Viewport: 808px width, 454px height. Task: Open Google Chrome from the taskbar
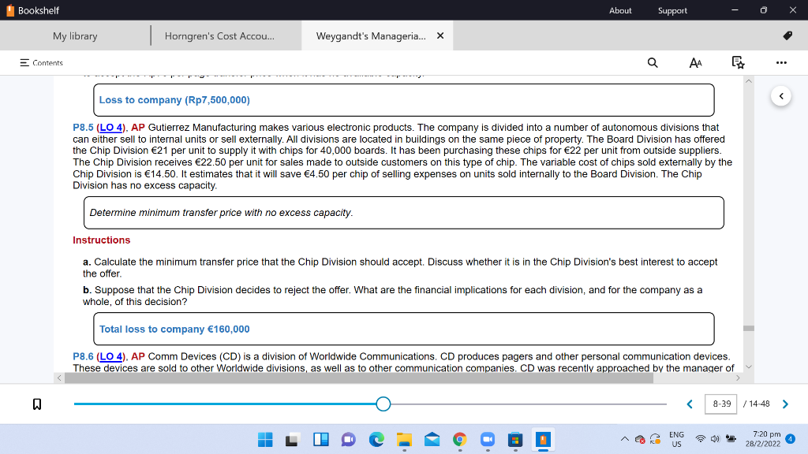(460, 439)
